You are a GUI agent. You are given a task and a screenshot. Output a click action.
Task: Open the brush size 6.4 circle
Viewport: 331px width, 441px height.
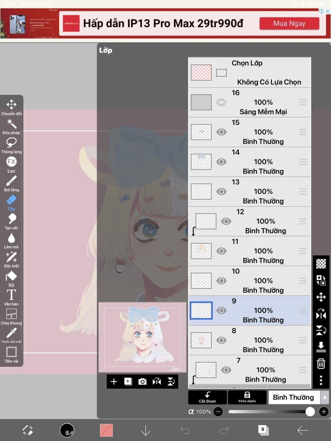67,430
